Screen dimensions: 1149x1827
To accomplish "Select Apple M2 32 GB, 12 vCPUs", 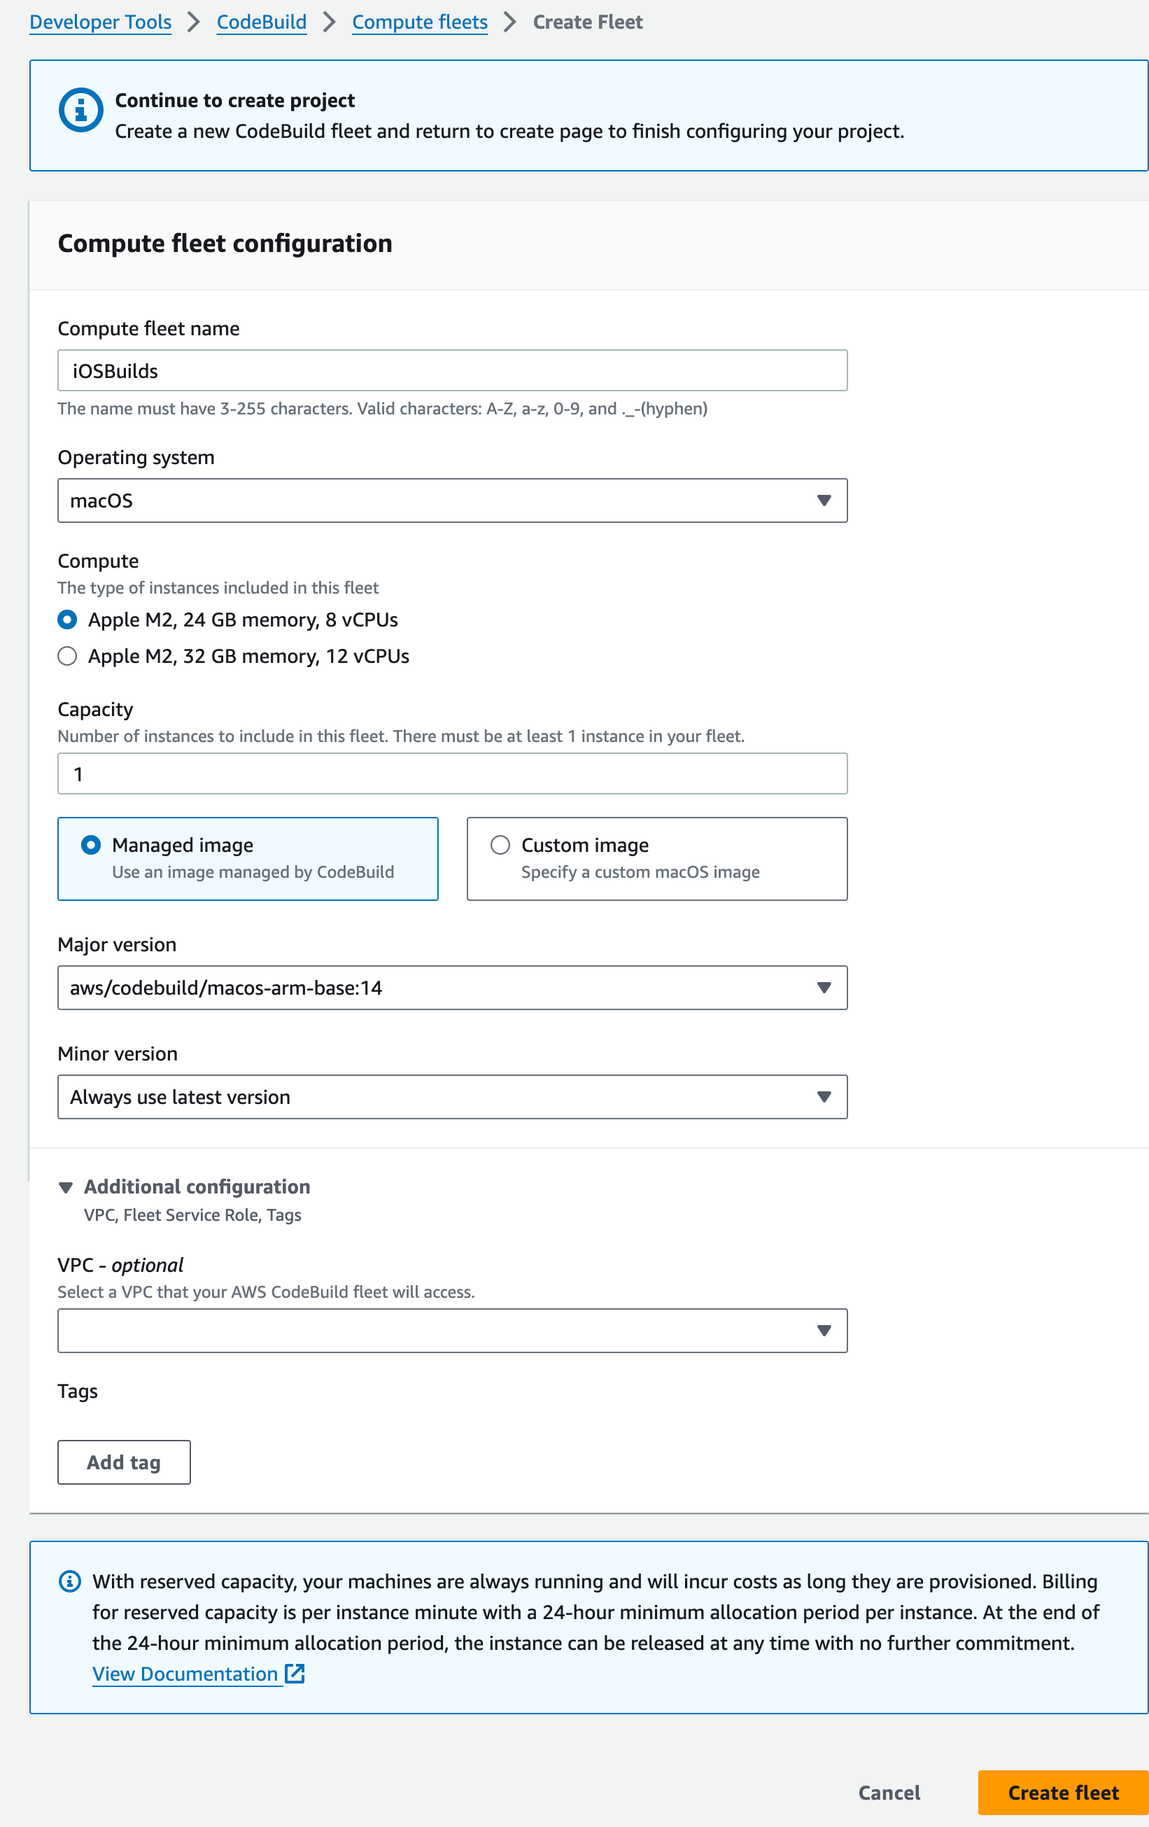I will coord(67,657).
